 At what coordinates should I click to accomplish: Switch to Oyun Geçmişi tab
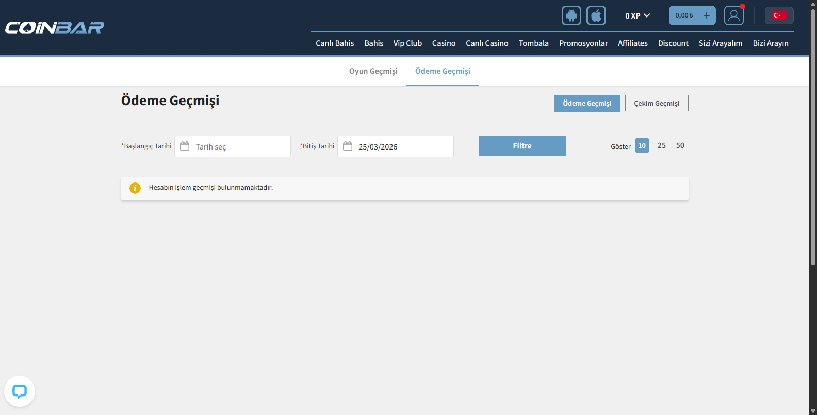pyautogui.click(x=373, y=71)
